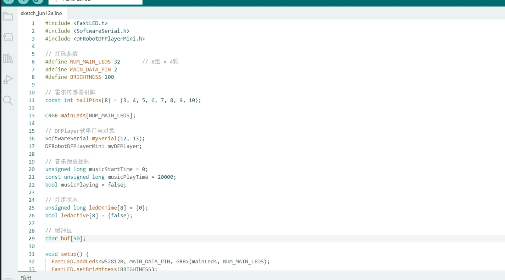Image resolution: width=505 pixels, height=280 pixels.
Task: Click the Upload sketch button
Action: pyautogui.click(x=23, y=1)
